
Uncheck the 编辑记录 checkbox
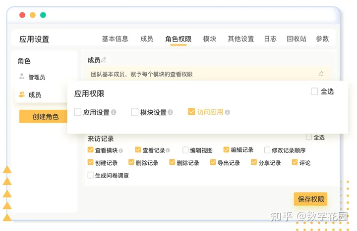pyautogui.click(x=226, y=150)
